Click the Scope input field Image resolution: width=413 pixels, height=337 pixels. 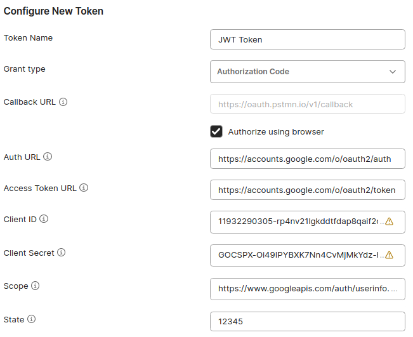tap(307, 289)
